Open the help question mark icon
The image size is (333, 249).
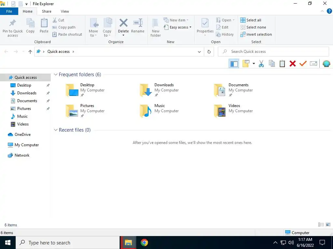pyautogui.click(x=329, y=11)
